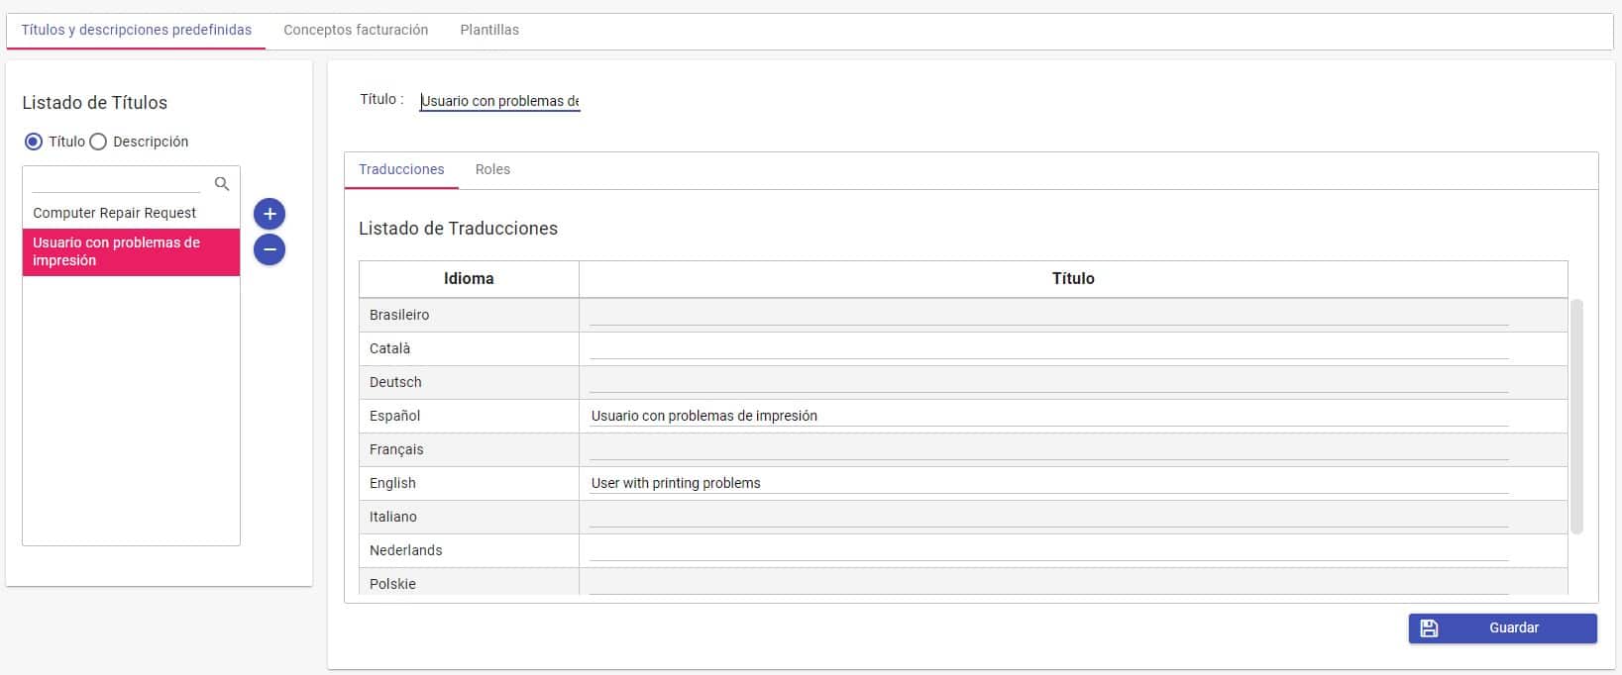This screenshot has height=675, width=1622.
Task: Click the Título text field at top
Action: [x=499, y=101]
